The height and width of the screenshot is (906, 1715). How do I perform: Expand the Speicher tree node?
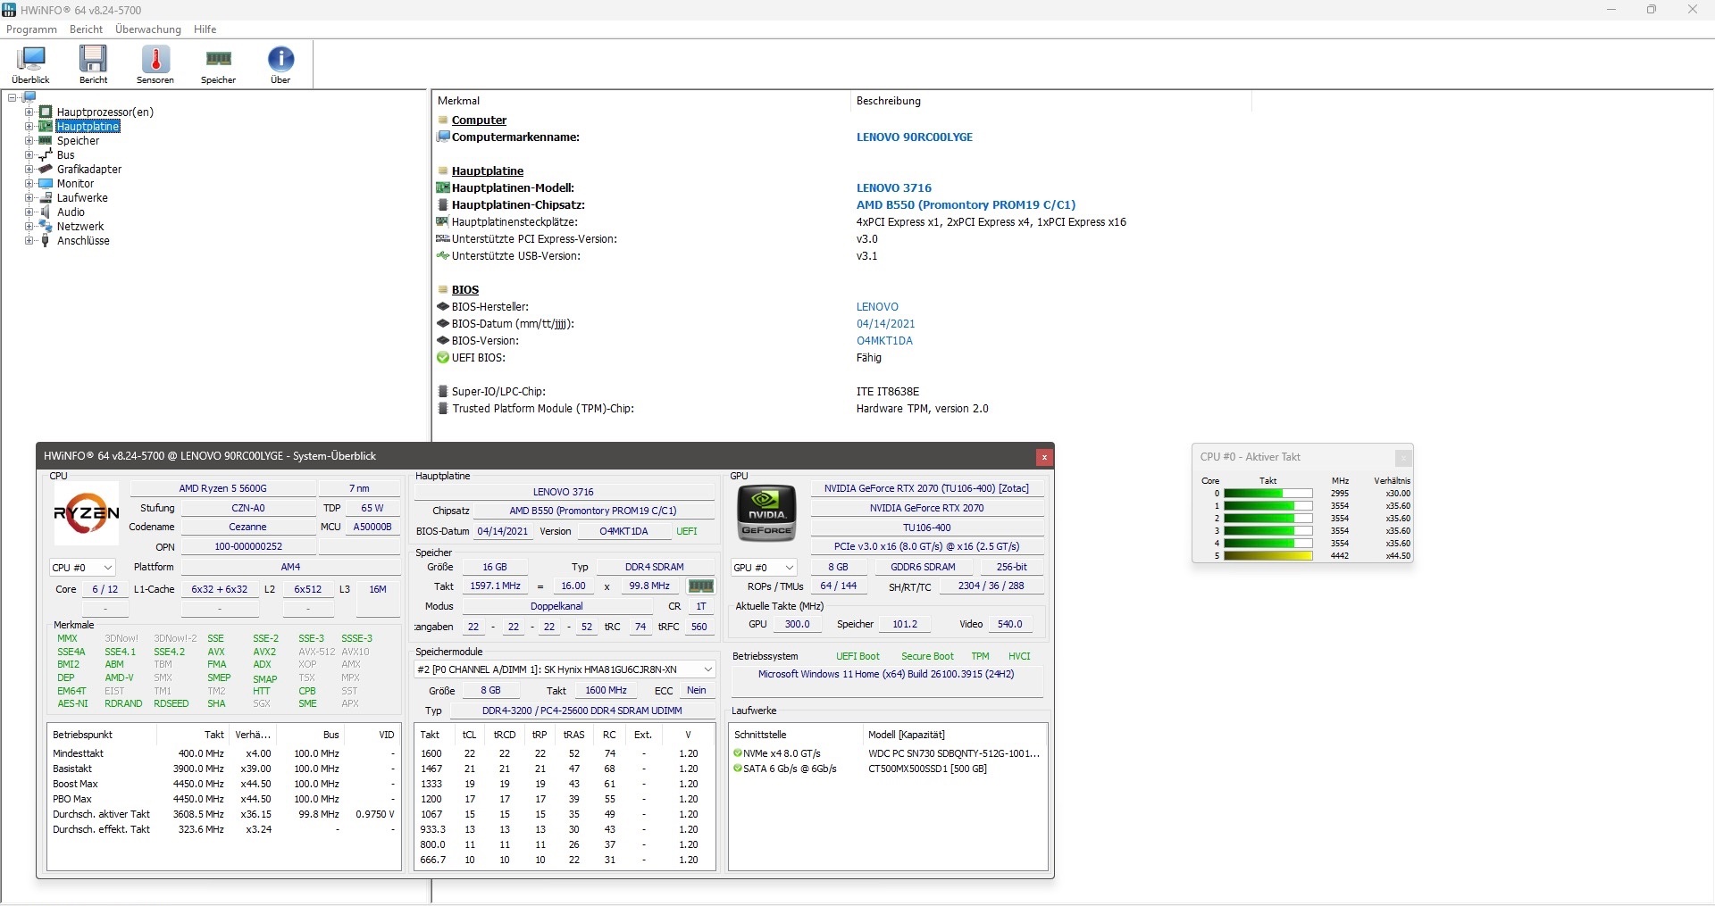pos(29,140)
